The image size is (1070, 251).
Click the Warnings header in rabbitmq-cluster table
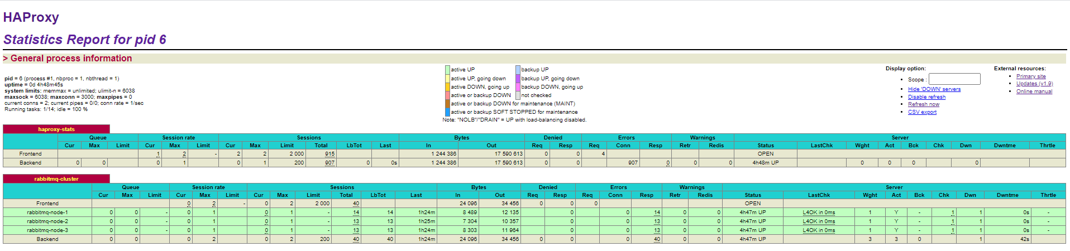pyautogui.click(x=692, y=187)
